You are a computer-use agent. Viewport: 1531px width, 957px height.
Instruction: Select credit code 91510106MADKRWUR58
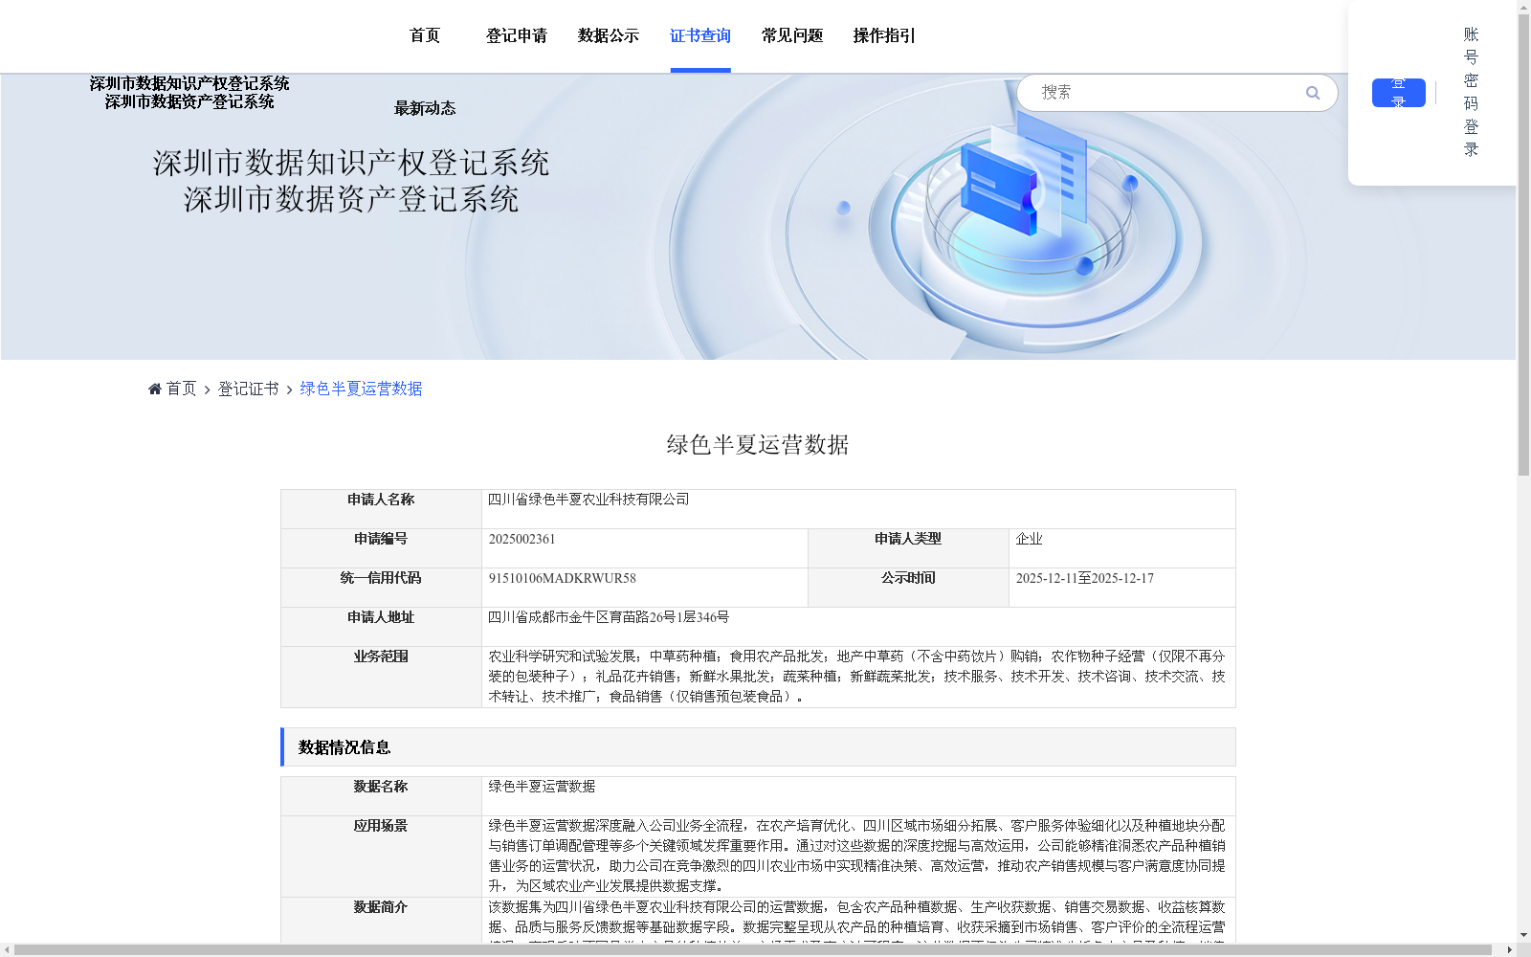pos(562,578)
